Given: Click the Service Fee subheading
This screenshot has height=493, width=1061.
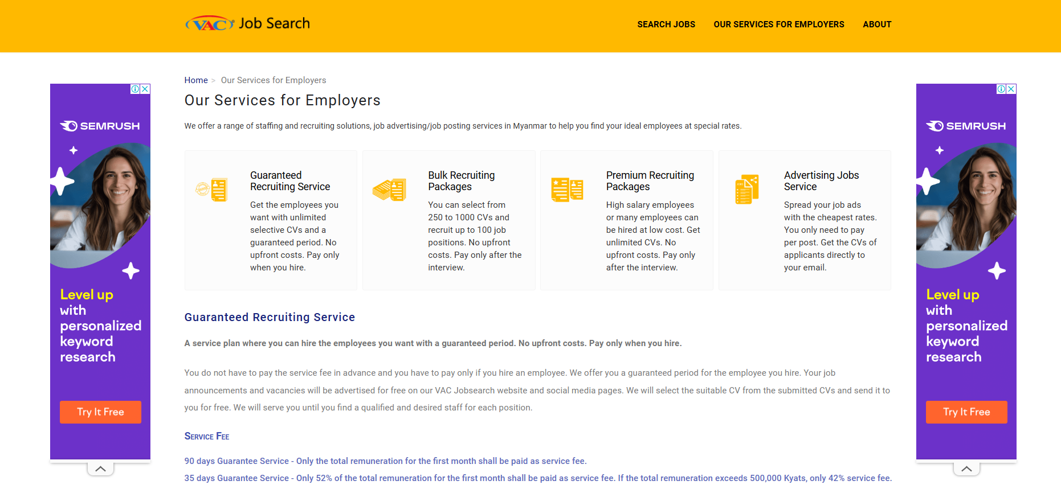Looking at the screenshot, I should coord(207,436).
